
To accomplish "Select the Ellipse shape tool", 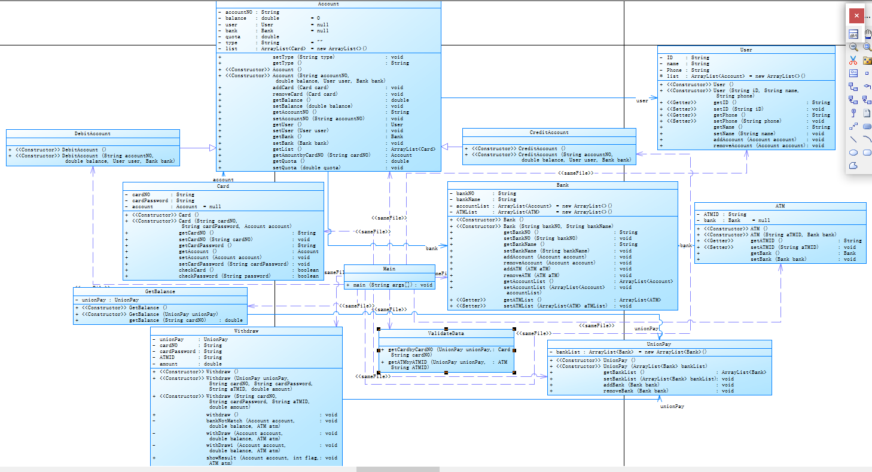I will point(853,152).
